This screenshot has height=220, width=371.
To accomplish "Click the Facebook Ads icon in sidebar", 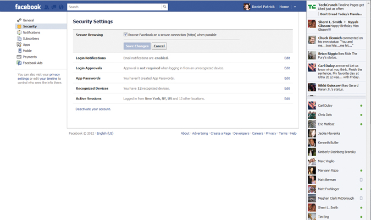I will pos(19,63).
